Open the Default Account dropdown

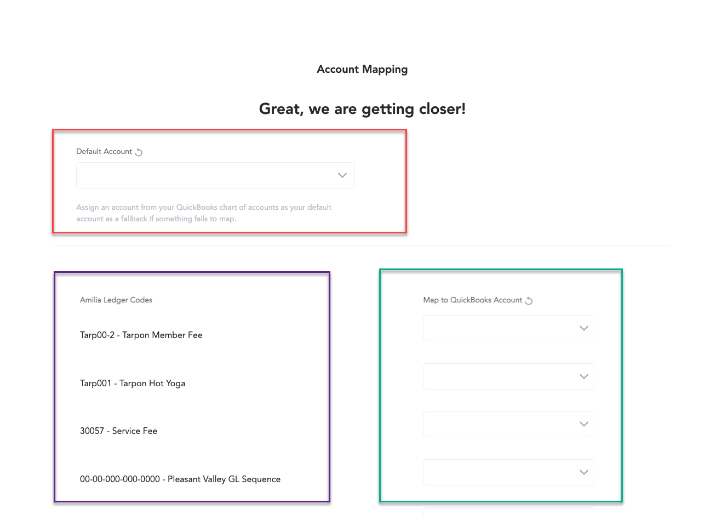tap(215, 175)
